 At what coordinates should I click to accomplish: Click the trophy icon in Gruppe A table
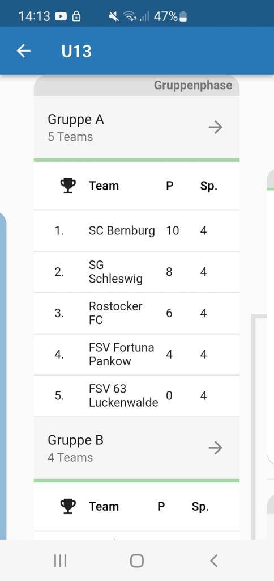68,186
